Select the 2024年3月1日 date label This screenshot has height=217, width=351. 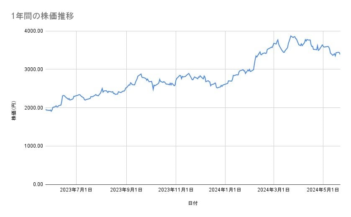pyautogui.click(x=274, y=190)
